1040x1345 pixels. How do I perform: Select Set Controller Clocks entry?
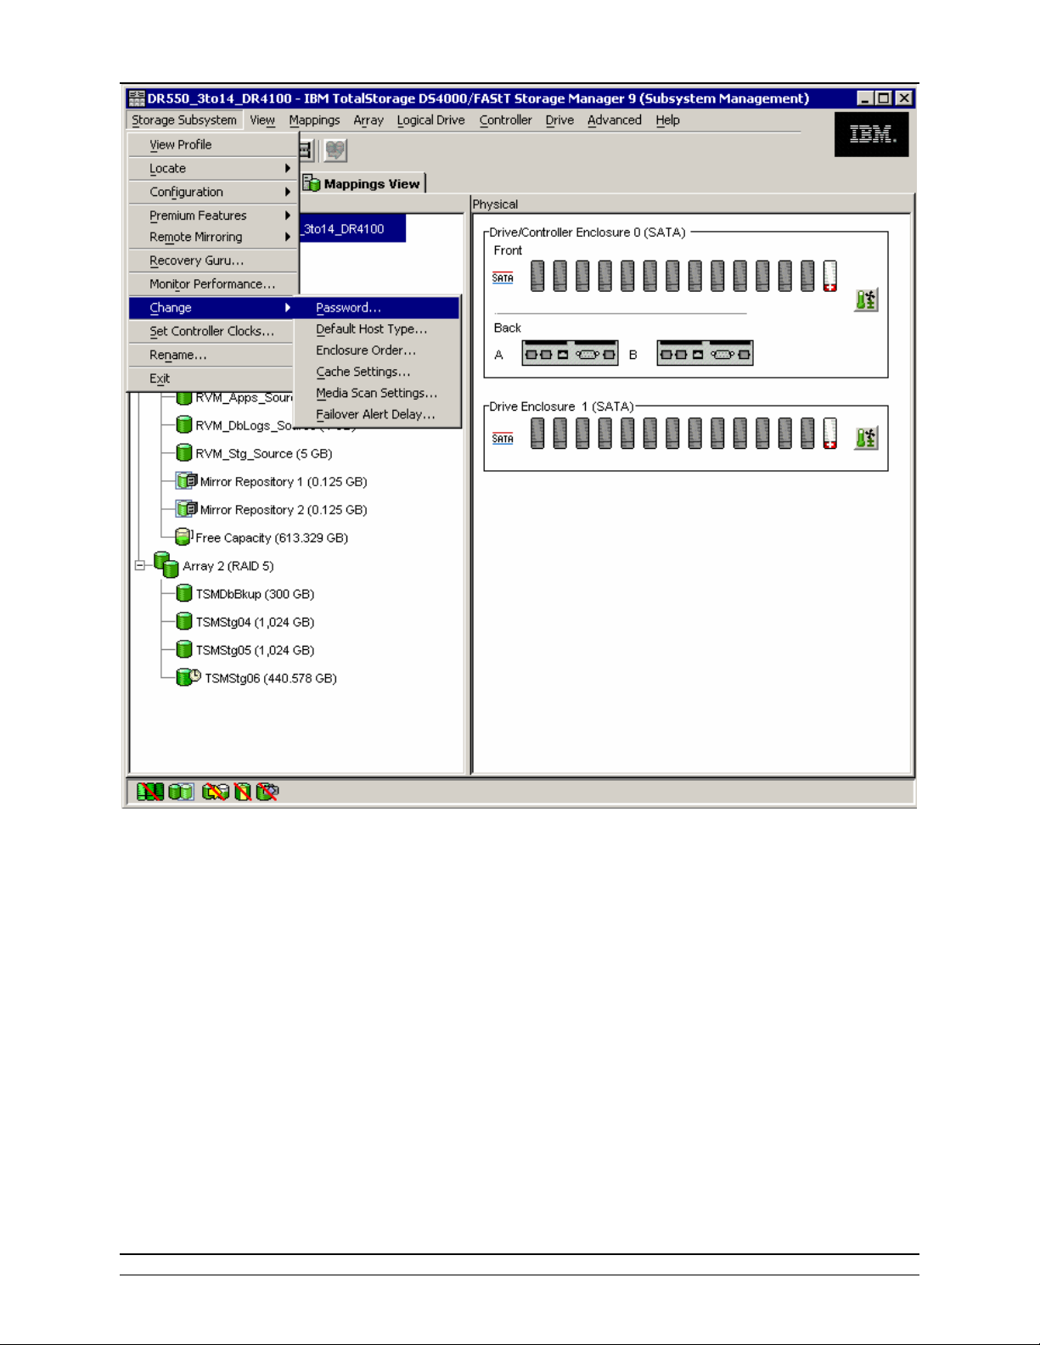[x=212, y=332]
